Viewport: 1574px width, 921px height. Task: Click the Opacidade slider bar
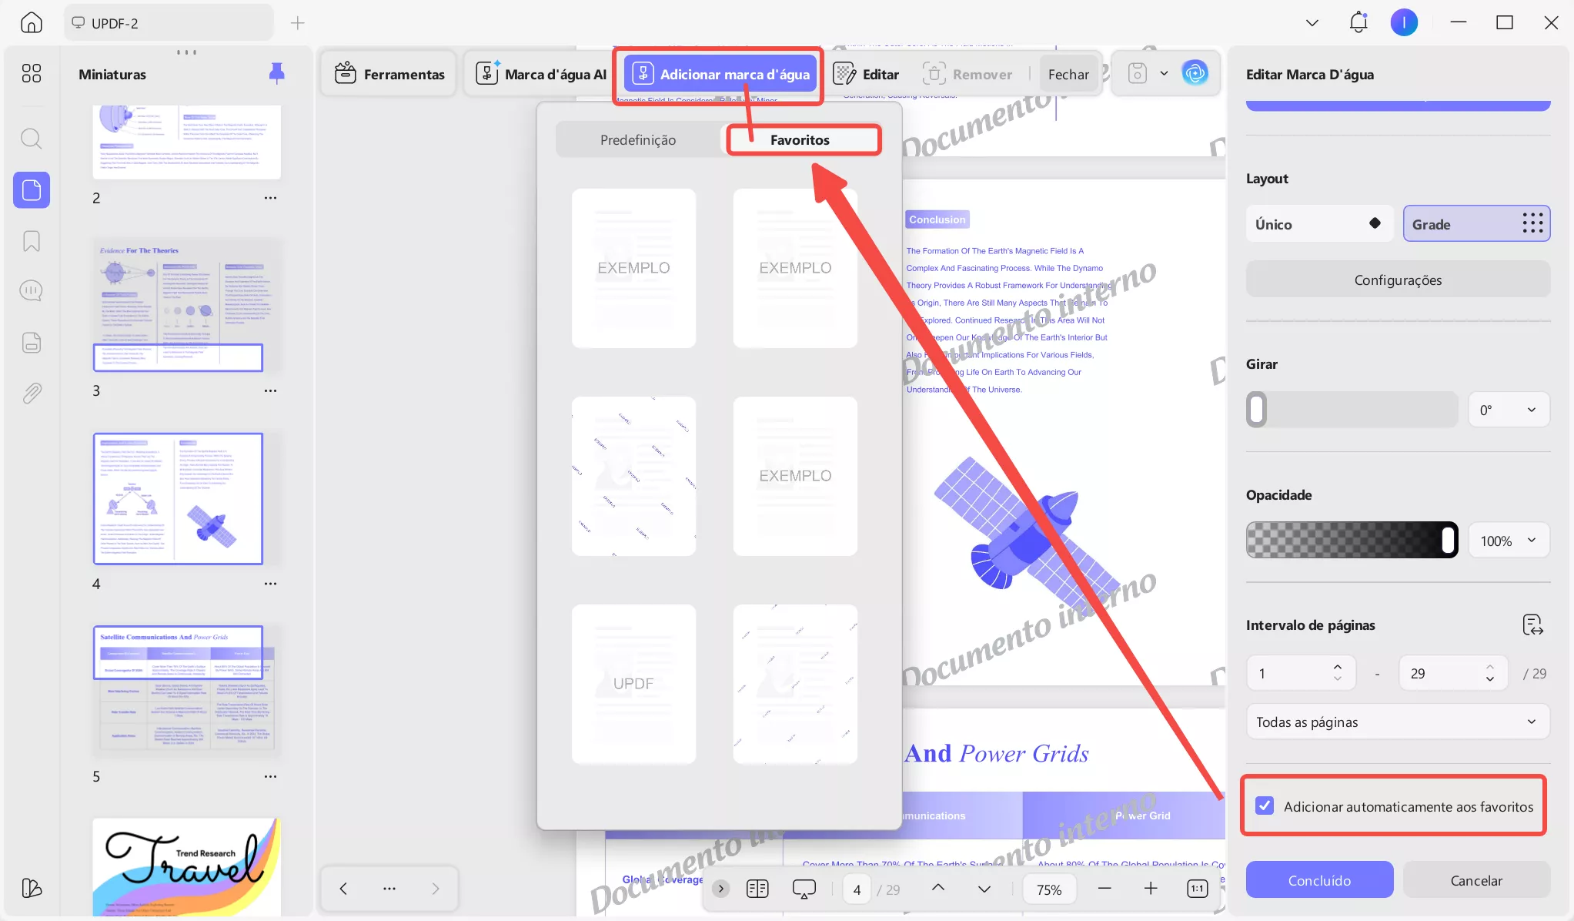click(x=1351, y=541)
